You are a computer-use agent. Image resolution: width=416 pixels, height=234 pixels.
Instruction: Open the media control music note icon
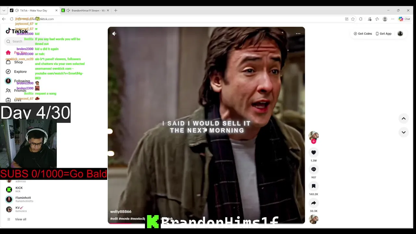[x=370, y=19]
